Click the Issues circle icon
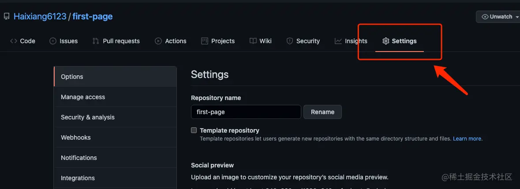This screenshot has height=189, width=520. 53,41
